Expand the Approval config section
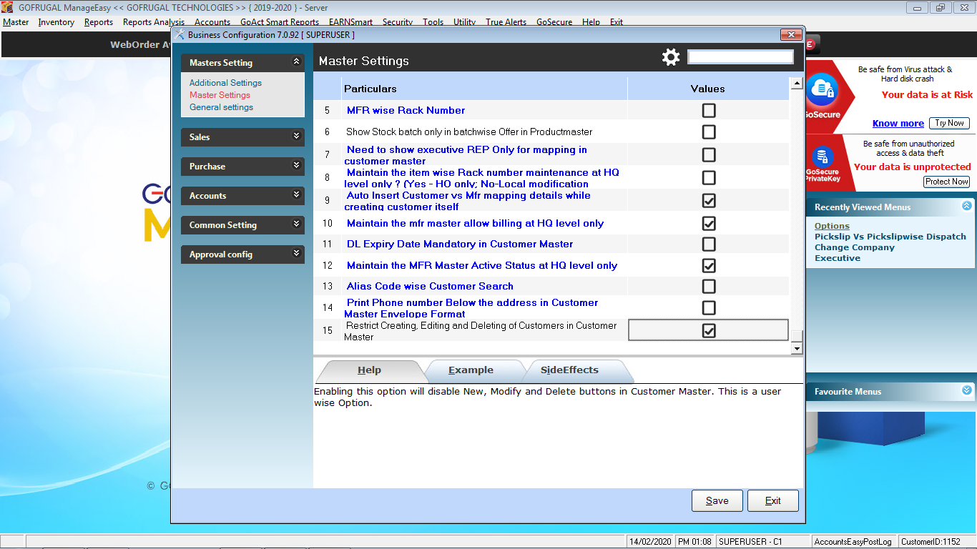 [297, 254]
